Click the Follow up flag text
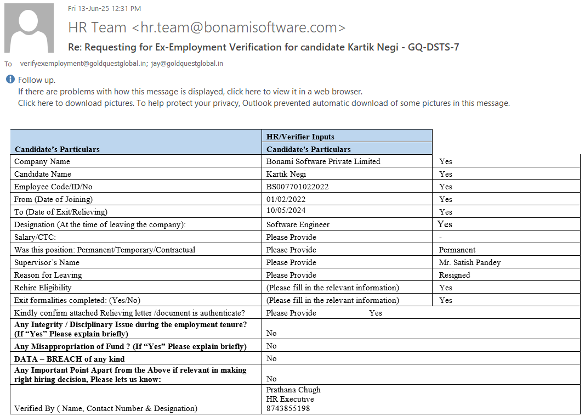This screenshot has width=585, height=416. 37,80
